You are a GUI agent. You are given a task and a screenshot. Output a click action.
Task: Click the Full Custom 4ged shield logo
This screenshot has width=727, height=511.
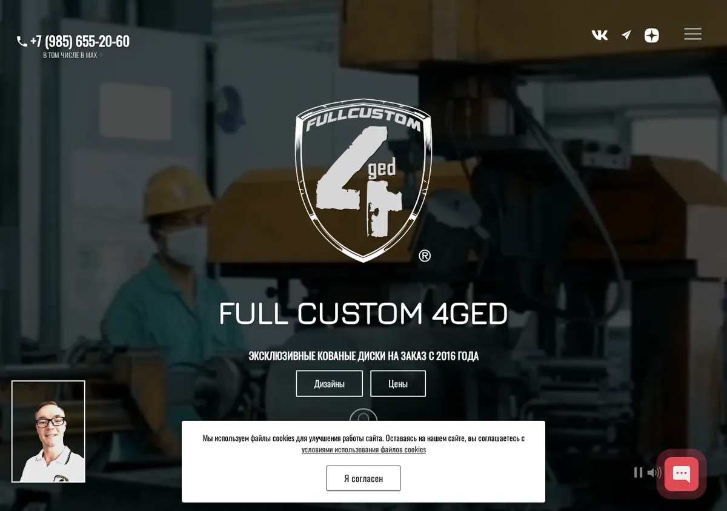coord(363,180)
